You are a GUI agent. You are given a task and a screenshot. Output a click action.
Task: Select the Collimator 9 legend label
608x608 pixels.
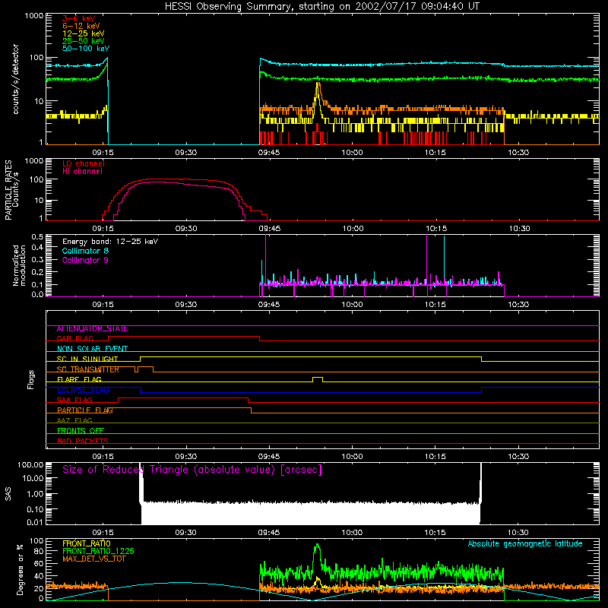pos(85,260)
